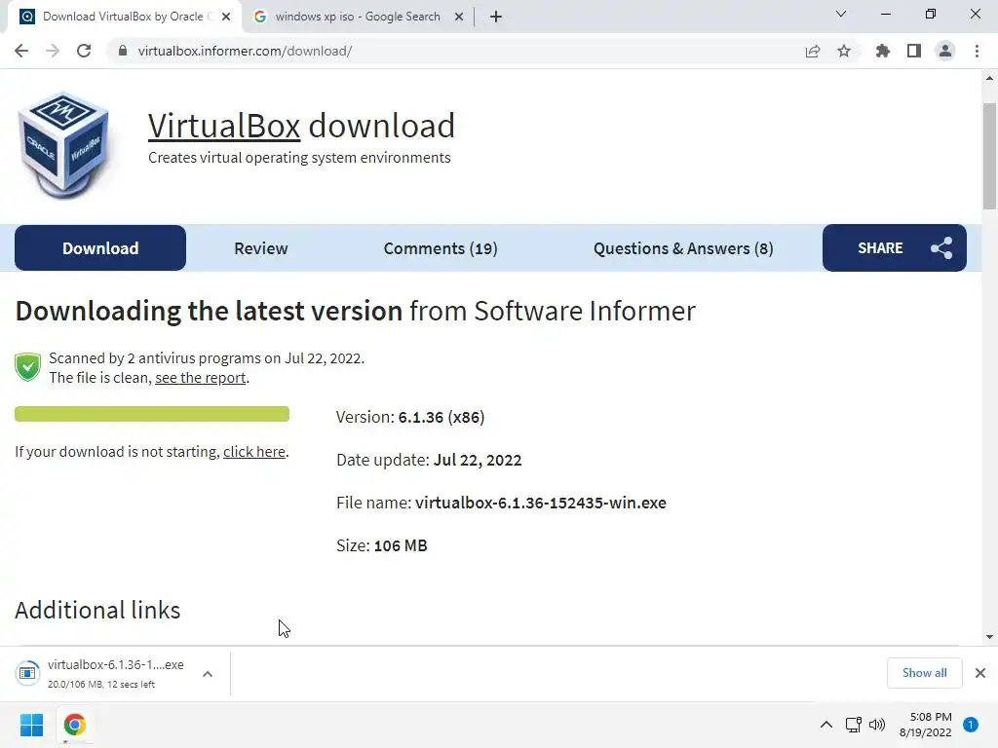Click the file name virtualbox-6.1.36-152435-win.exe text

[x=540, y=503]
